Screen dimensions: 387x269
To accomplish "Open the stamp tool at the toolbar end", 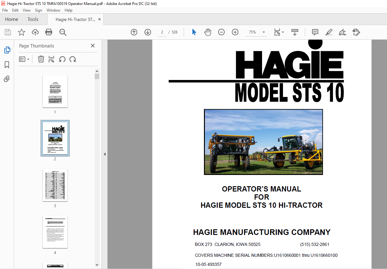I will 356,32.
